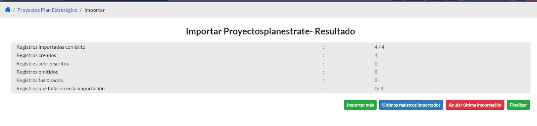This screenshot has width=537, height=126.
Task: Finish the import with Finalizar
Action: point(518,105)
